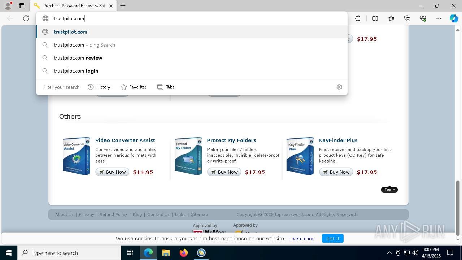The width and height of the screenshot is (462, 260).
Task: Toggle Split screen view icon
Action: point(375,18)
